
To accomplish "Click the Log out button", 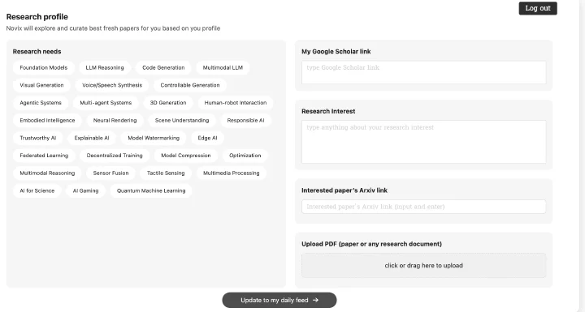I will pos(538,8).
